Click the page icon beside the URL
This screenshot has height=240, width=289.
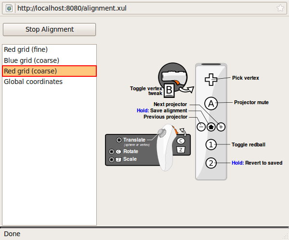click(9, 8)
